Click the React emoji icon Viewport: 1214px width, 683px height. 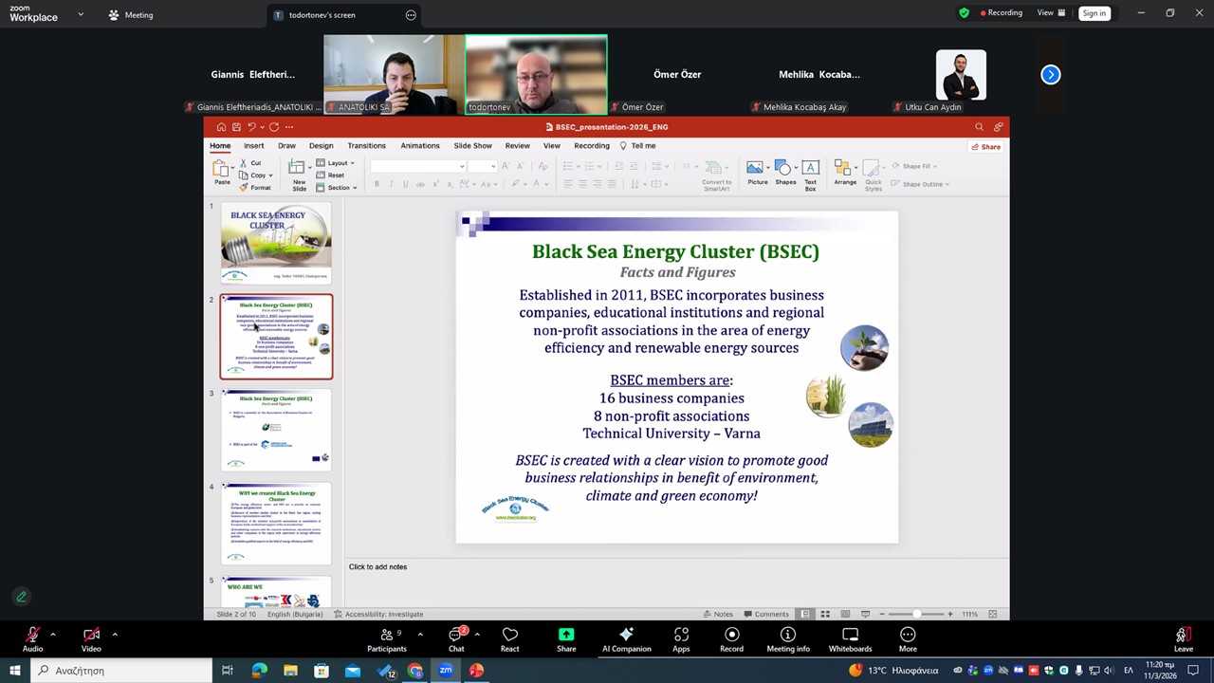pos(509,639)
